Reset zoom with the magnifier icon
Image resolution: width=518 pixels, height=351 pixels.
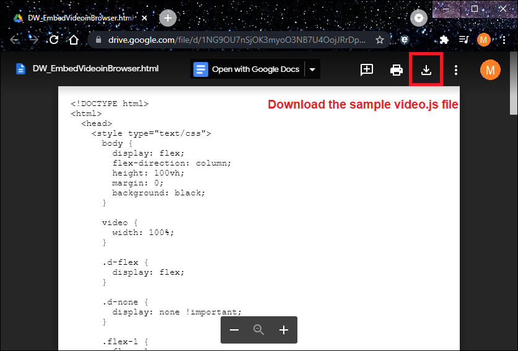pos(258,330)
